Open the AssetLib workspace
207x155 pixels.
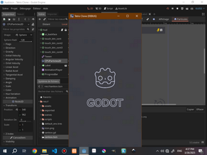click(121, 9)
